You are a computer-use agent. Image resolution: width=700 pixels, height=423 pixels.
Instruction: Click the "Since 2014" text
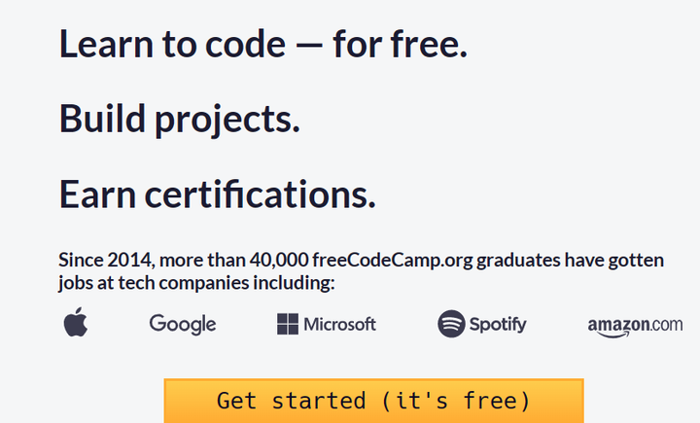(105, 261)
